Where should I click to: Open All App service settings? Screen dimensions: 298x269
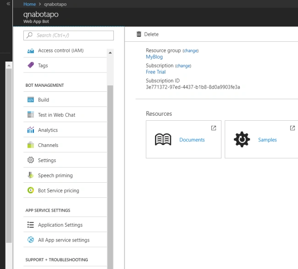point(65,240)
